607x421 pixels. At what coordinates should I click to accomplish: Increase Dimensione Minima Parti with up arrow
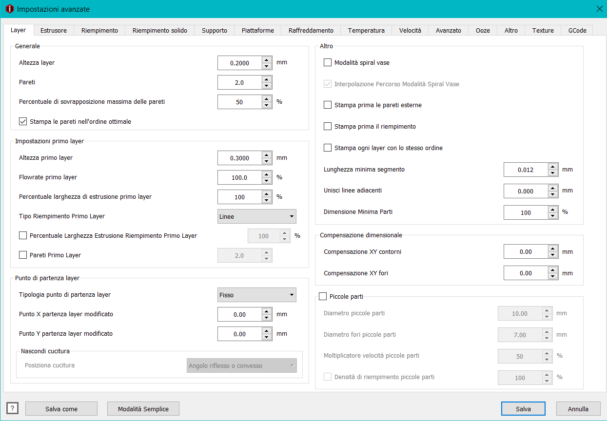click(552, 210)
